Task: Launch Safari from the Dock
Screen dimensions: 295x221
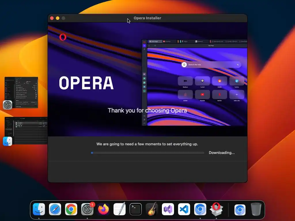Action: (55, 209)
